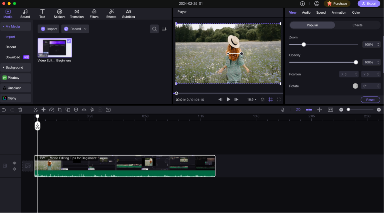Fit timeline to window icon
The image size is (385, 214).
[331, 110]
